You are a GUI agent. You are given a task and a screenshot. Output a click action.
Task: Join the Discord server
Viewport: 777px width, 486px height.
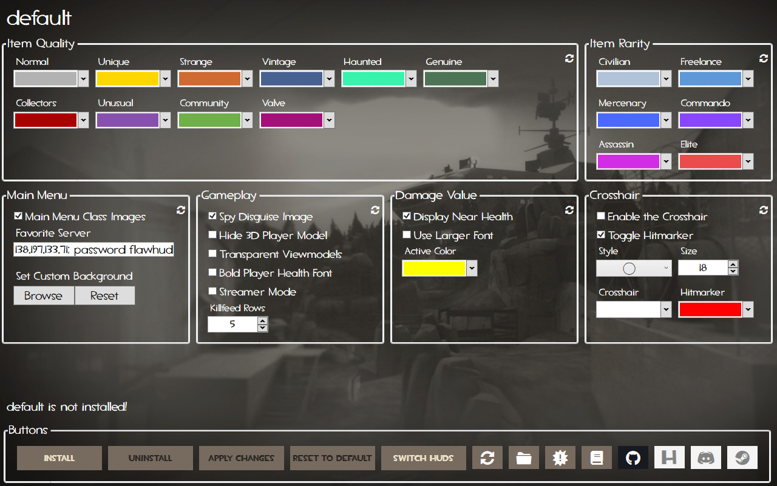tap(705, 457)
